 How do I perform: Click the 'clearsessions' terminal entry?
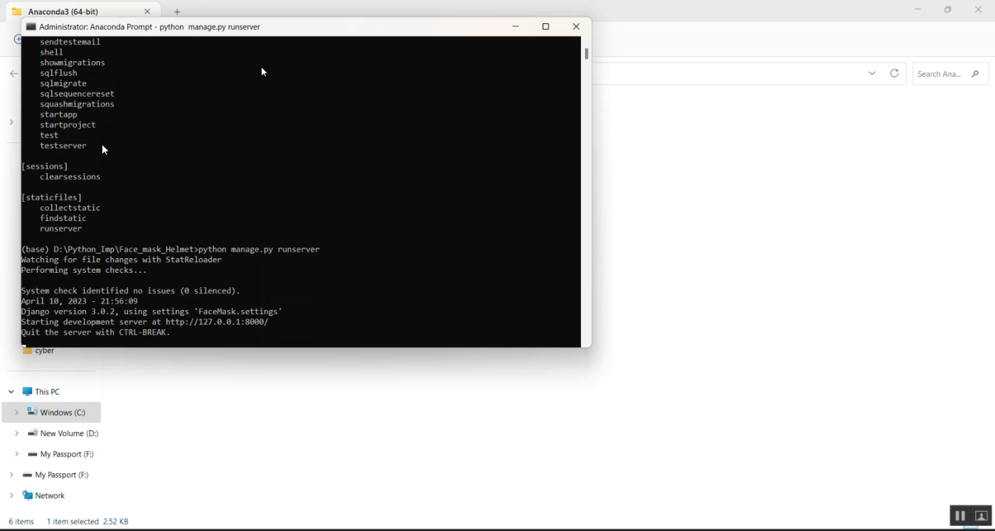70,177
